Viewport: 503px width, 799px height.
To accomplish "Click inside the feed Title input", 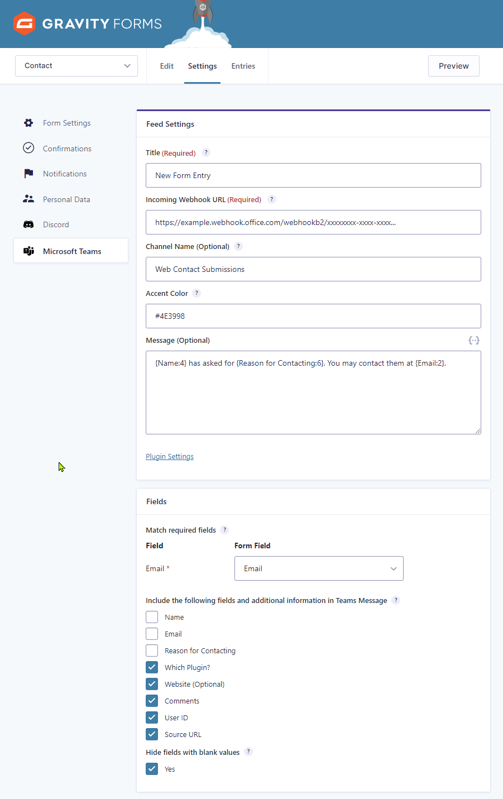I will 313,175.
